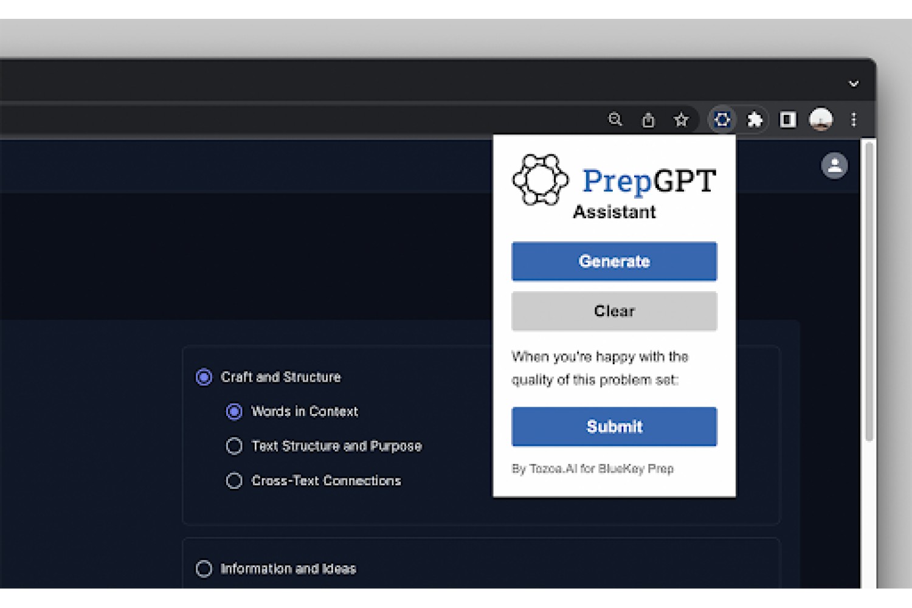Expand the tab search chevron

[x=854, y=84]
